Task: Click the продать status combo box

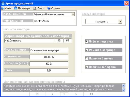Action: tap(104, 21)
